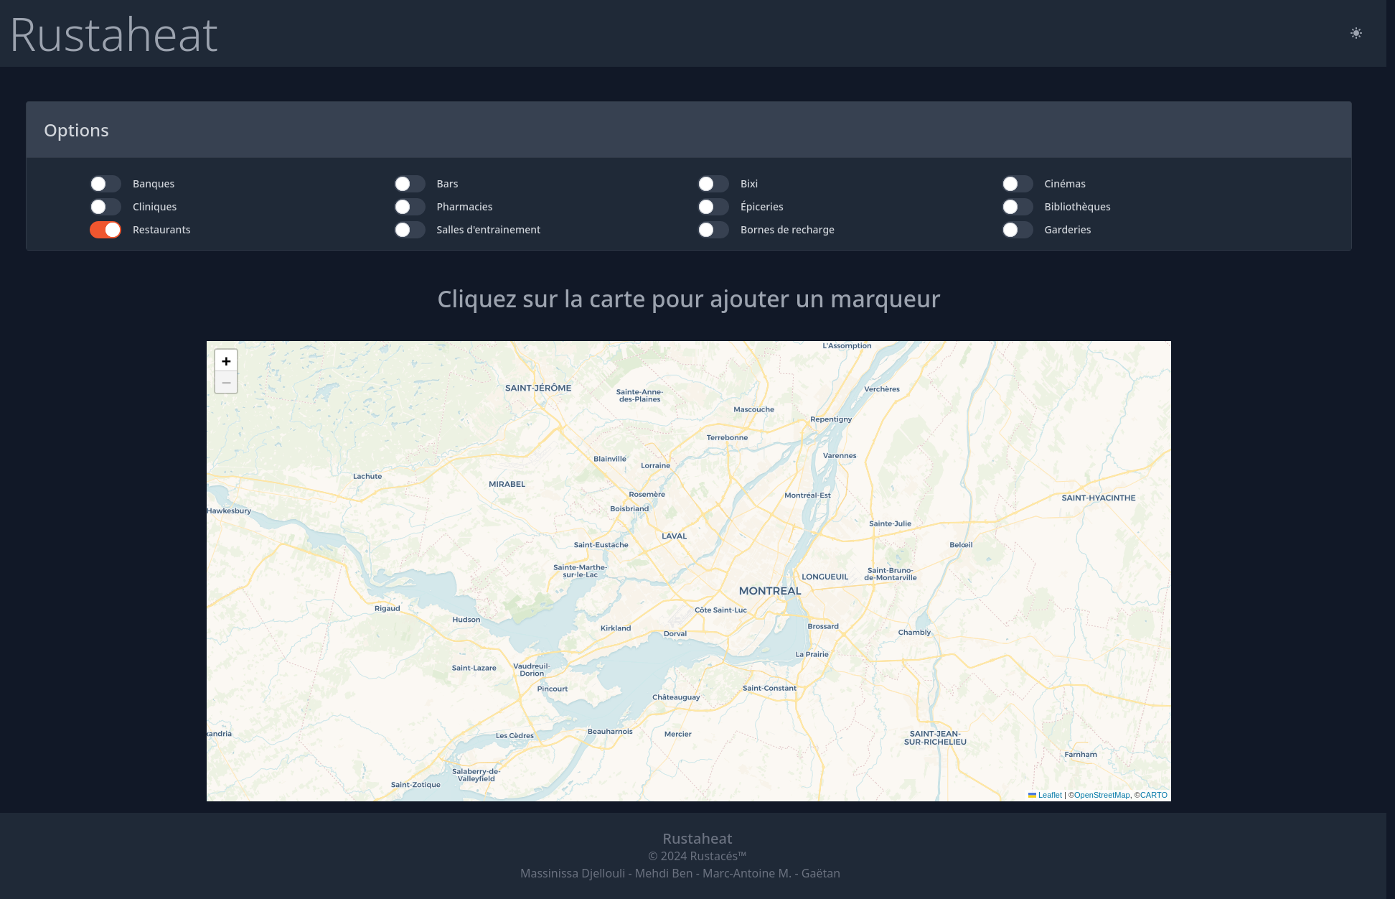Zoom out on the map
Screen dimensions: 1395x899
(226, 383)
